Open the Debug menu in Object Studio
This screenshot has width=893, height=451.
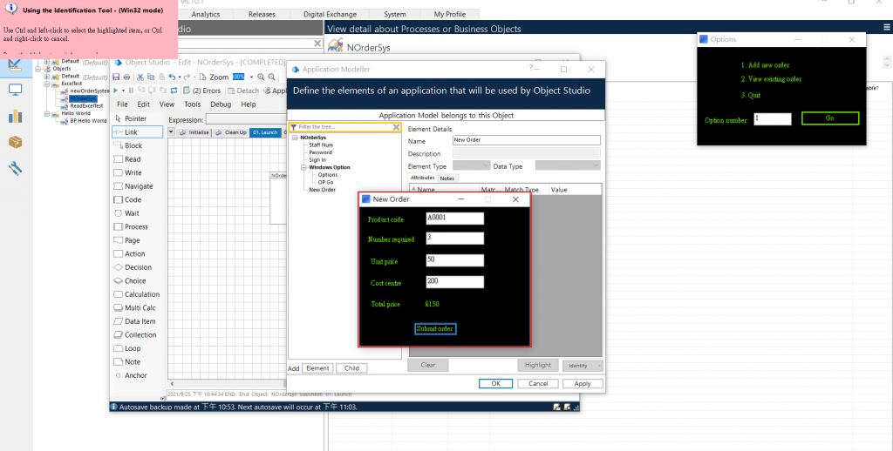click(221, 104)
